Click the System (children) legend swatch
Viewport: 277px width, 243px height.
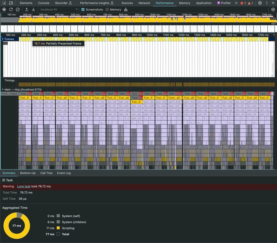click(58, 222)
